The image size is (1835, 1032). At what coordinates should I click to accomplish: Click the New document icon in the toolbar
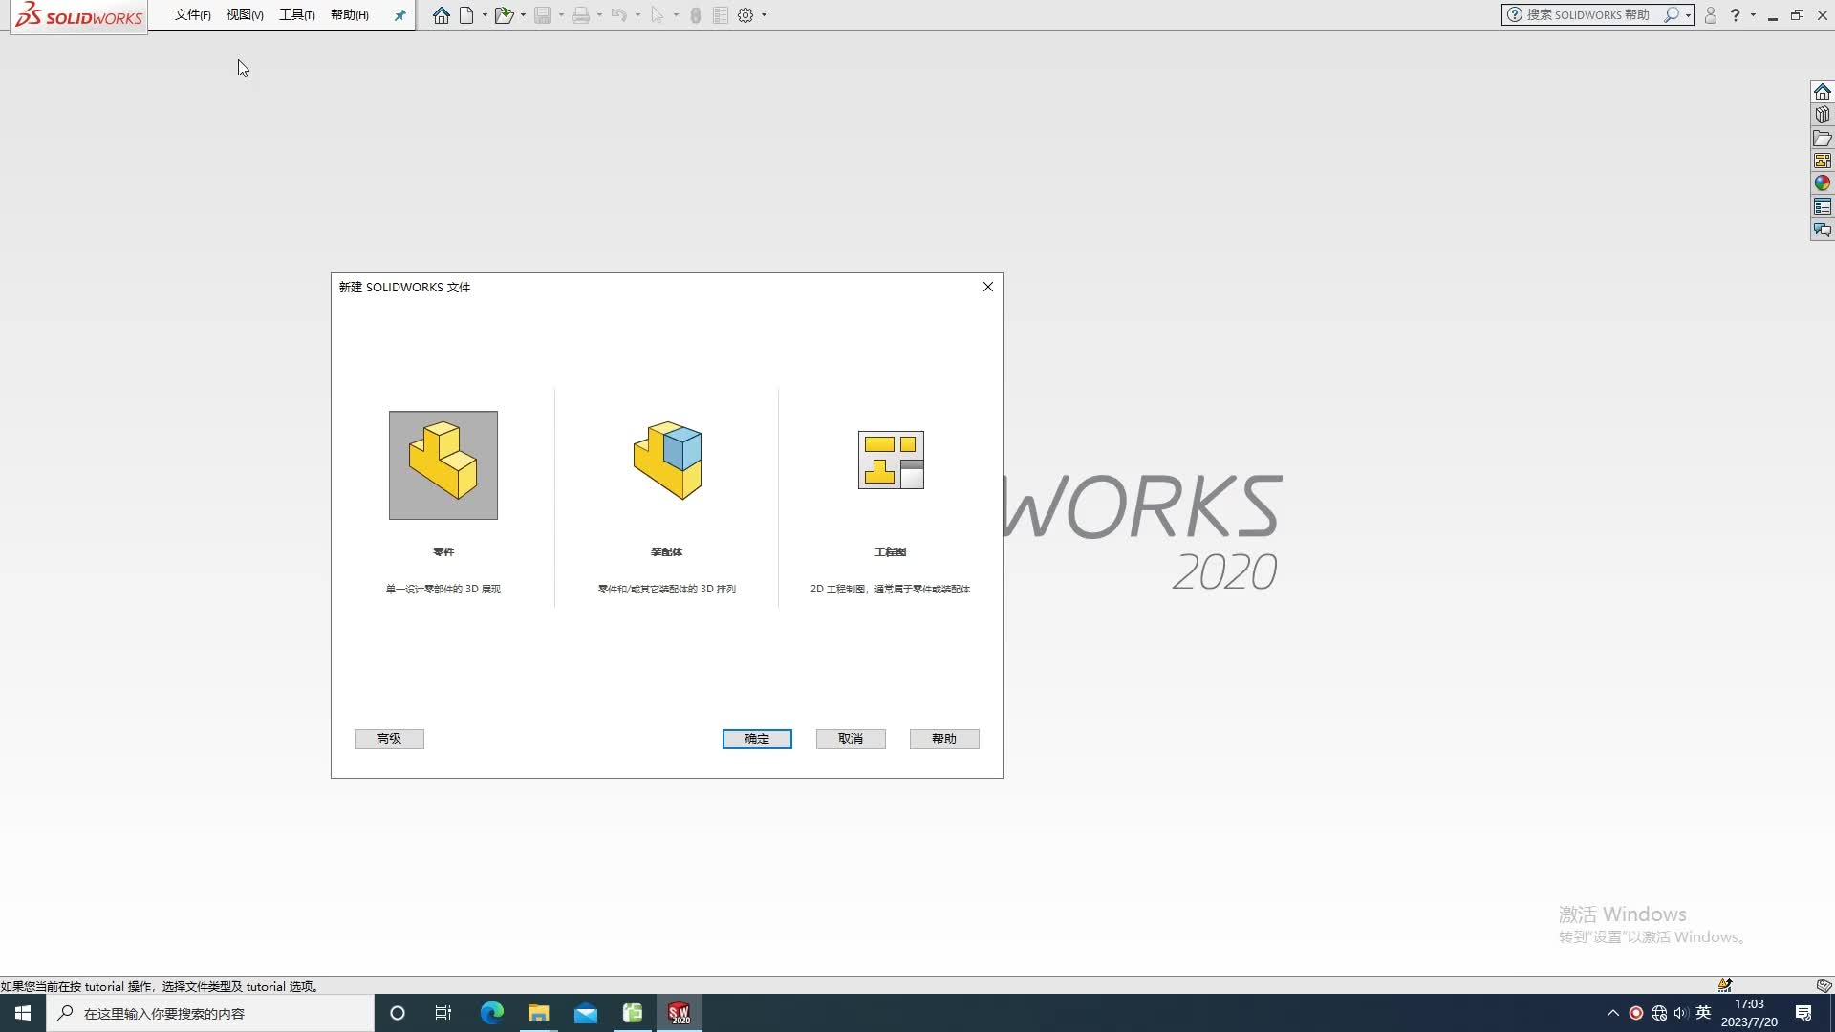466,15
